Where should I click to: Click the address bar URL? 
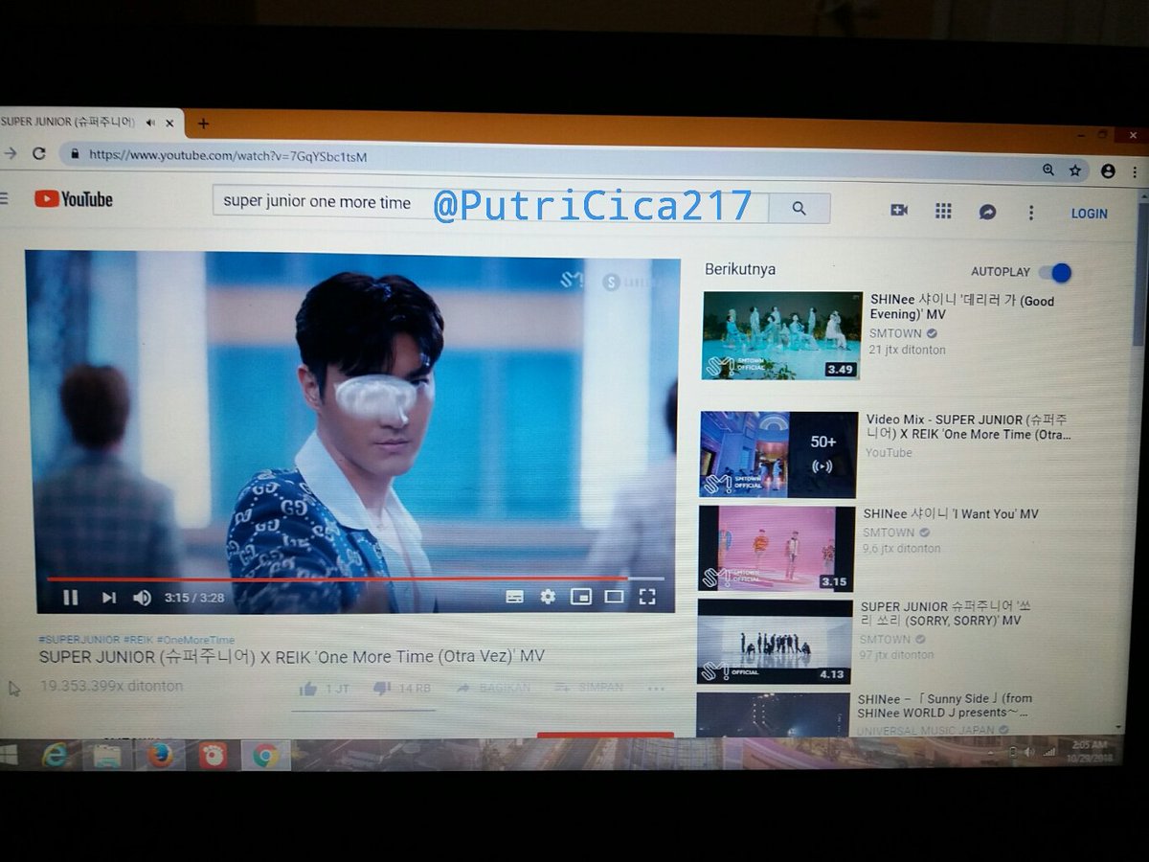point(228,155)
